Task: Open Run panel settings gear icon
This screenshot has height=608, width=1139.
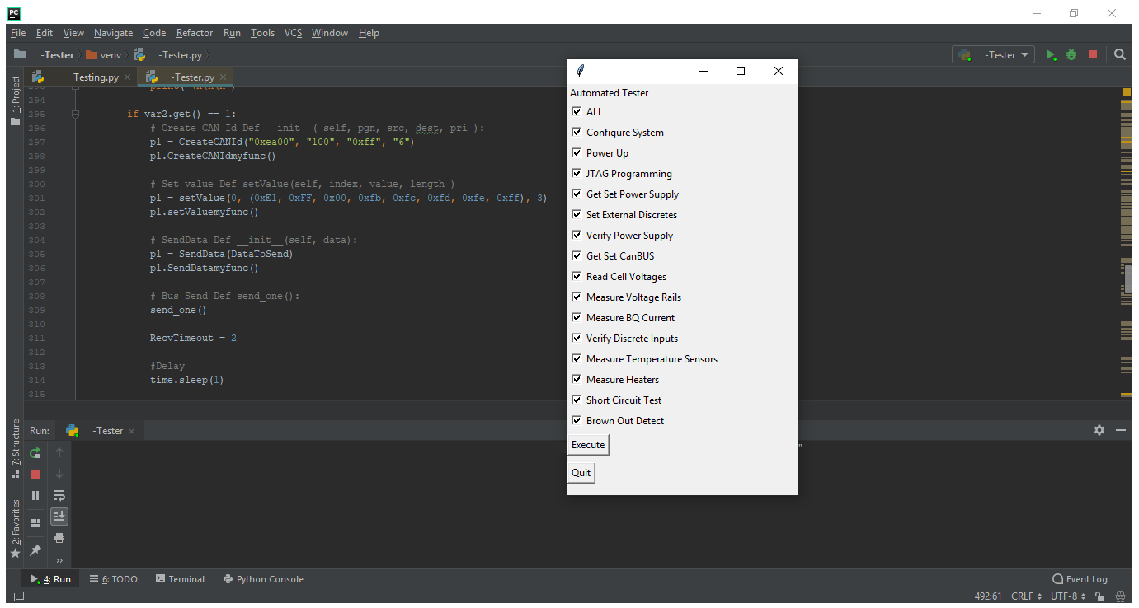Action: point(1099,430)
